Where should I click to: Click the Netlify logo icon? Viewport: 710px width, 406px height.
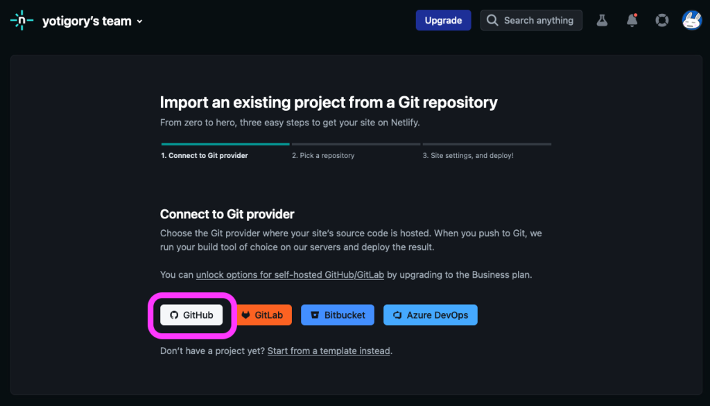(x=21, y=20)
